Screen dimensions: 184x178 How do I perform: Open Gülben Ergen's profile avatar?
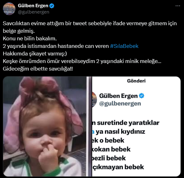pos(9,9)
